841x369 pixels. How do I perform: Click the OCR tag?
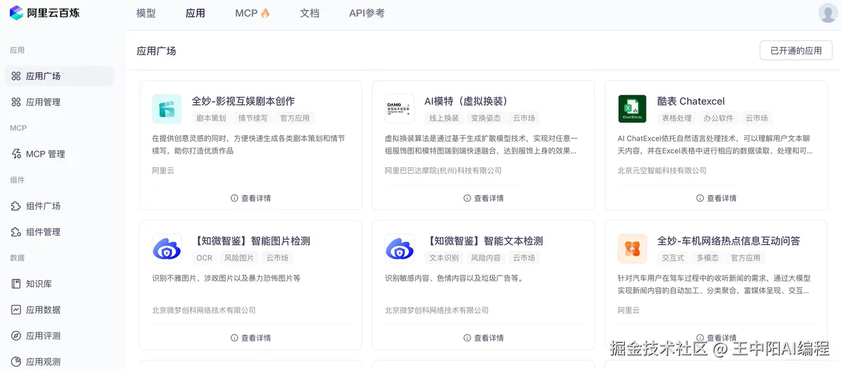[x=204, y=258]
